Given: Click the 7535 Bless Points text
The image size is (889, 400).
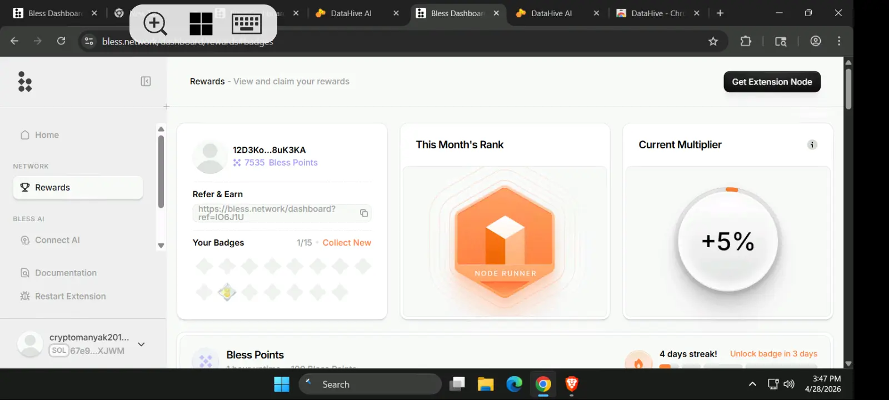Looking at the screenshot, I should (281, 163).
